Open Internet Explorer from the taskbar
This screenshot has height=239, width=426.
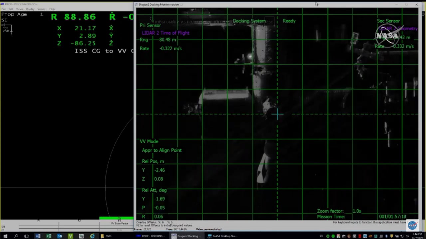92,236
